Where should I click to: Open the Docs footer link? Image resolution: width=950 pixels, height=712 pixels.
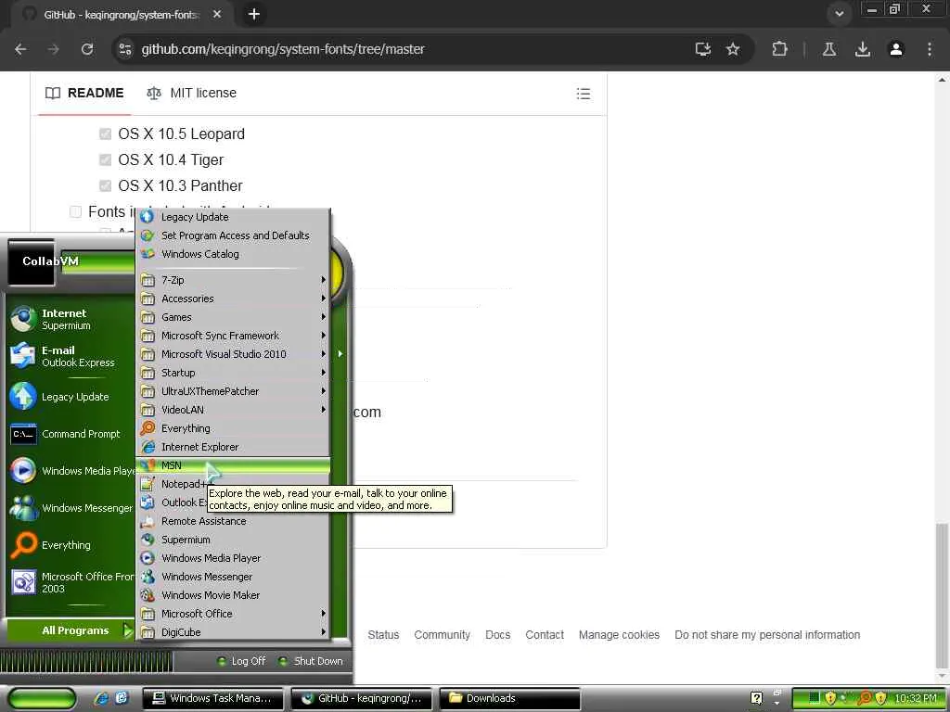tap(498, 634)
